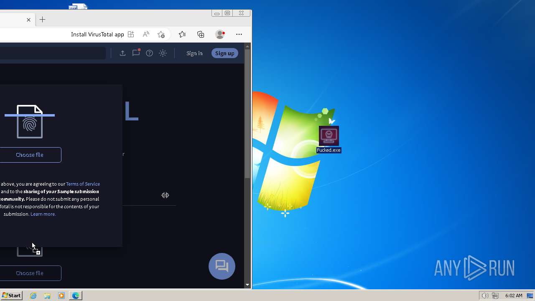Open Windows Media Player from taskbar
535x301 pixels.
pos(61,296)
